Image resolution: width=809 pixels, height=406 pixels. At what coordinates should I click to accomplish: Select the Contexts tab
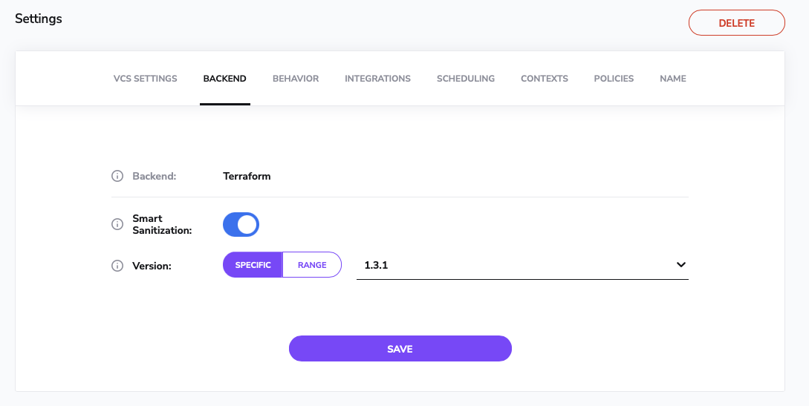click(545, 79)
